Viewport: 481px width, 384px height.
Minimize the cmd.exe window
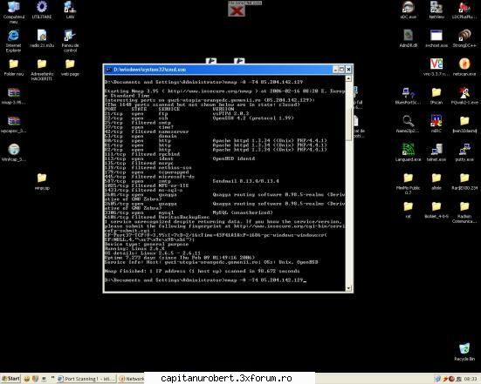[335, 70]
